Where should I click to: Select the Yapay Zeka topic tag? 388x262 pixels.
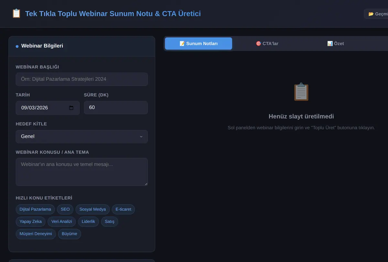point(31,222)
